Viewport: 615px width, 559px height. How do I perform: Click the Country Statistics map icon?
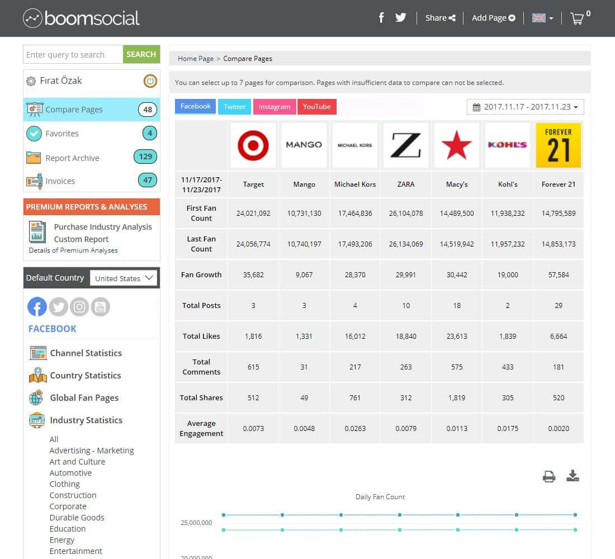pyautogui.click(x=38, y=375)
